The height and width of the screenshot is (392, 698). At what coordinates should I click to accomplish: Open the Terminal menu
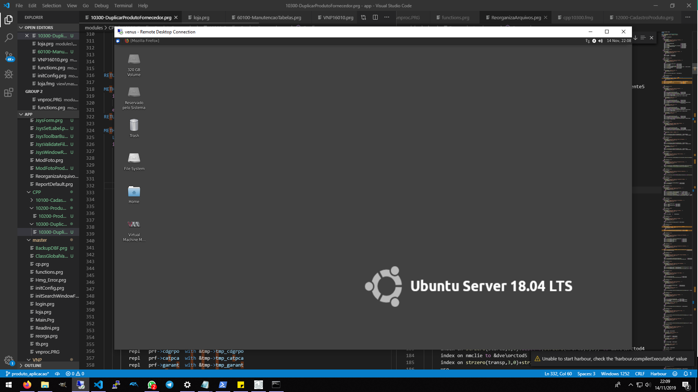(123, 5)
